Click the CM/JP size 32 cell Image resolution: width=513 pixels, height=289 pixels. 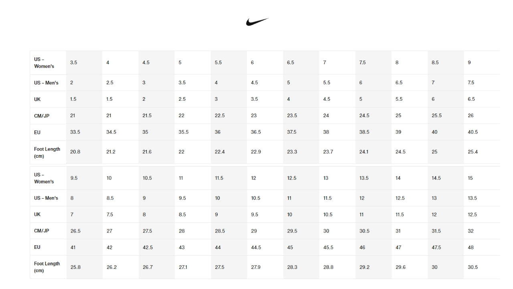pos(471,231)
